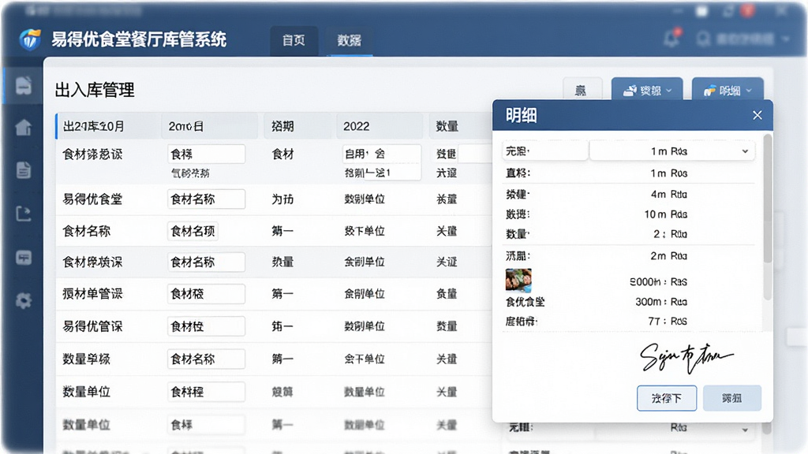Click the 易得优食堂 row label

point(93,199)
